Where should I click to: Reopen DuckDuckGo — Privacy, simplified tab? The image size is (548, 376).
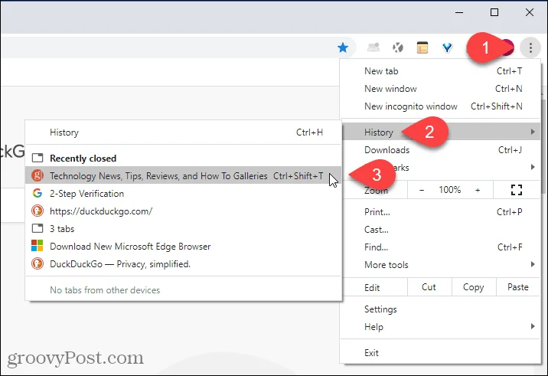(184, 263)
